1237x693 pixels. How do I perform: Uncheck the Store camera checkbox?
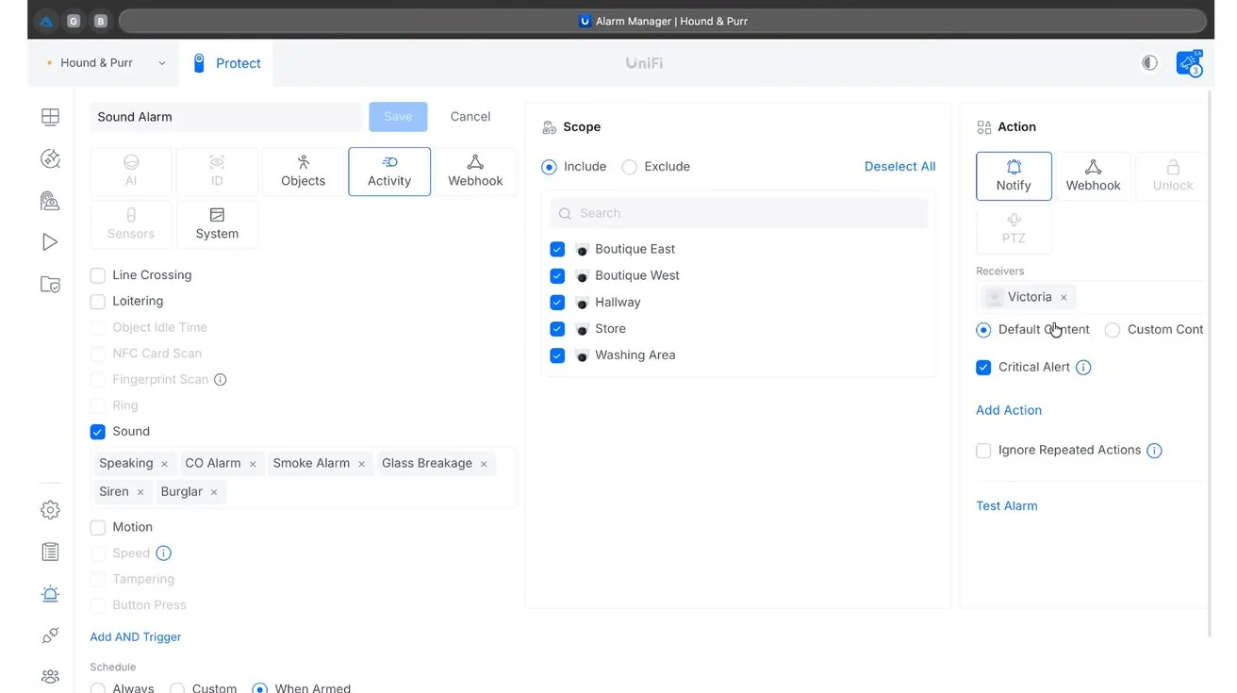click(557, 329)
